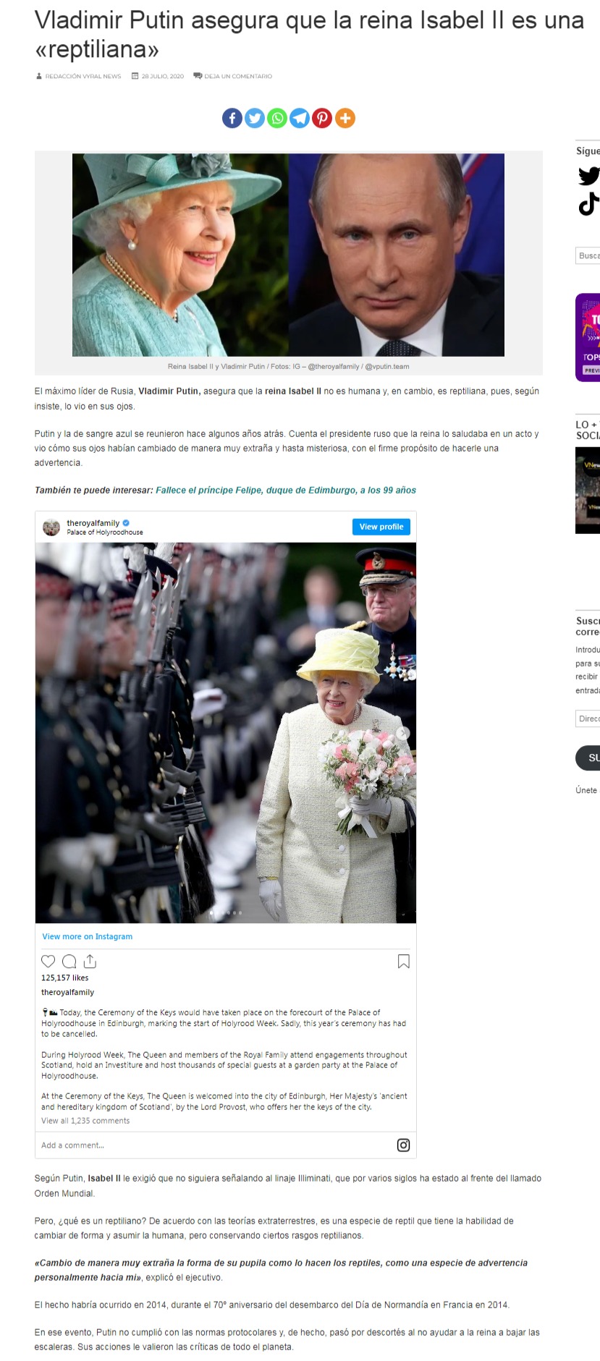Open more sharing options plus icon
This screenshot has width=600, height=1361.
pos(345,118)
